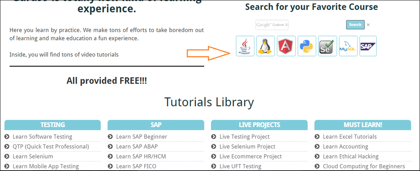Click the Java course icon
Screen dimensions: 420x171
[x=245, y=46]
